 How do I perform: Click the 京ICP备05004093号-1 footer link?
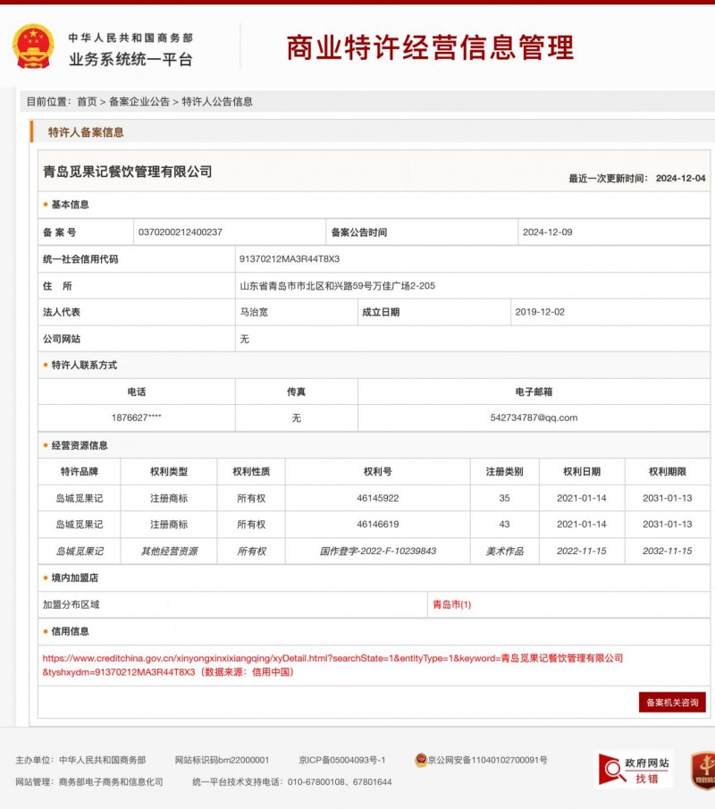(x=341, y=760)
